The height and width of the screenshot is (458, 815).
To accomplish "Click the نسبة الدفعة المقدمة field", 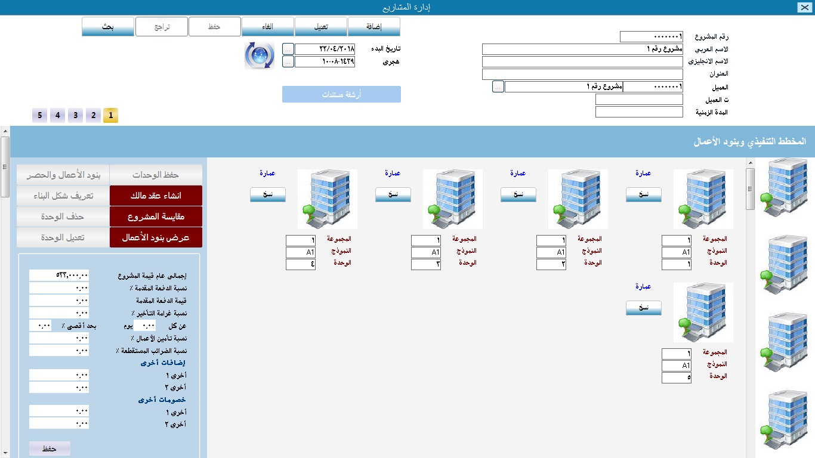I will click(x=59, y=288).
